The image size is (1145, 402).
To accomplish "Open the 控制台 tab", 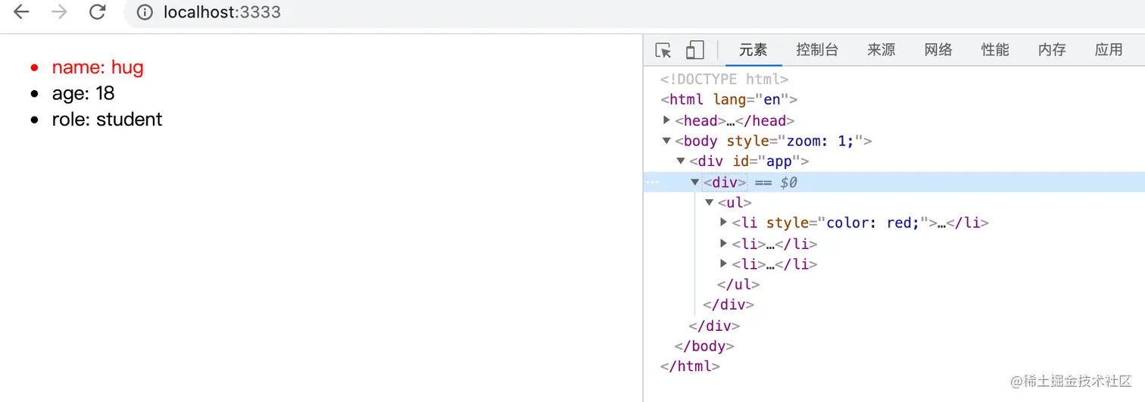I will point(817,50).
